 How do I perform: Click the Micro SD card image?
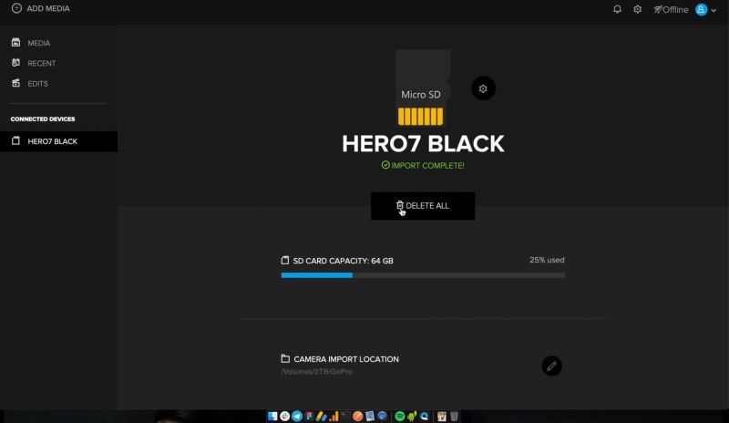click(422, 88)
